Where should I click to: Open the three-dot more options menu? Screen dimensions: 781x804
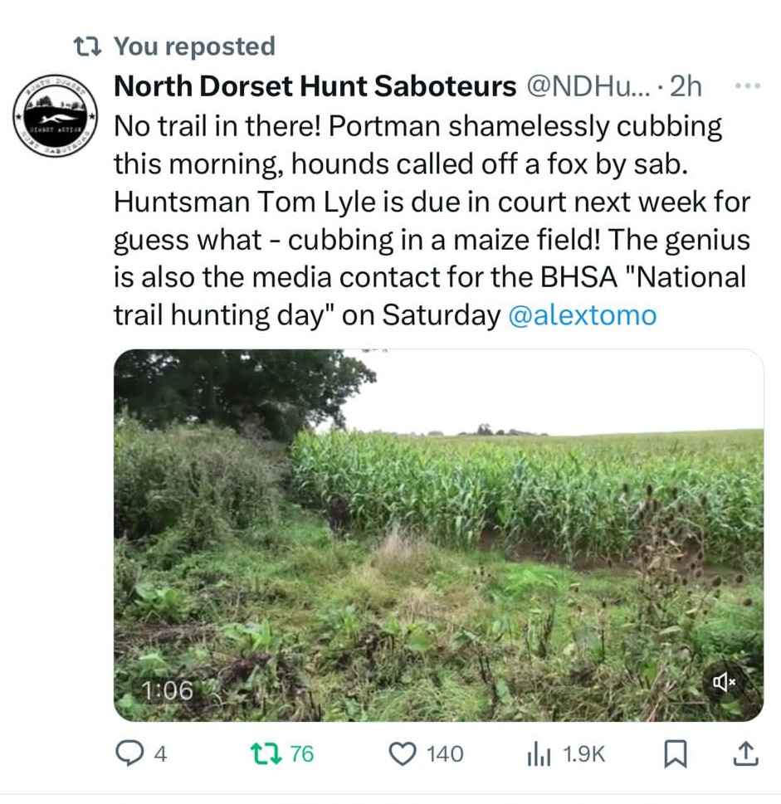(748, 86)
